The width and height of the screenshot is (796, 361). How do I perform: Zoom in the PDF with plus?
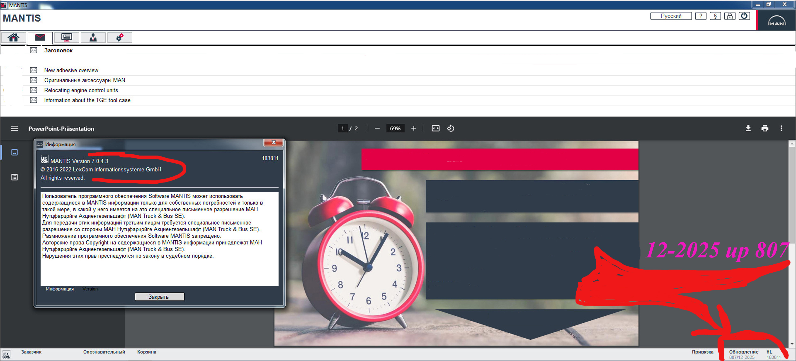point(413,128)
